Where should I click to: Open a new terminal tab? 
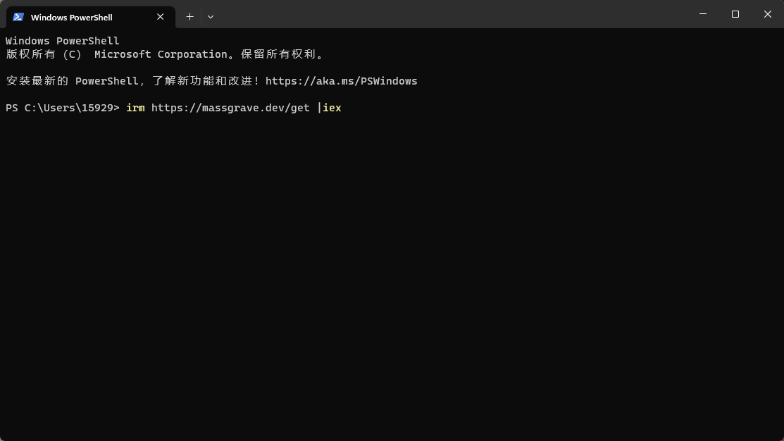(189, 17)
